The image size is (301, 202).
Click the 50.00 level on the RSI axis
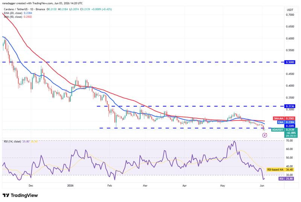289,158
